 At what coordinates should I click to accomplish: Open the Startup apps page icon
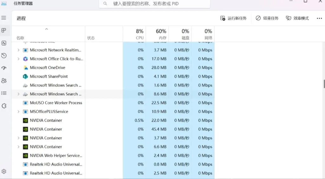(4, 68)
